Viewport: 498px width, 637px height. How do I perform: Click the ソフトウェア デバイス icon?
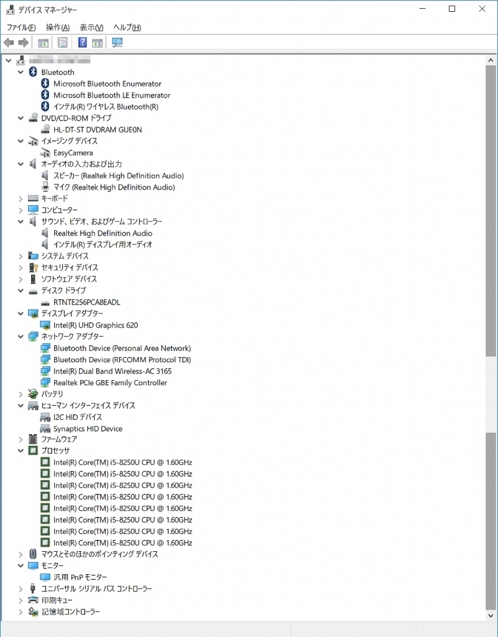[33, 279]
